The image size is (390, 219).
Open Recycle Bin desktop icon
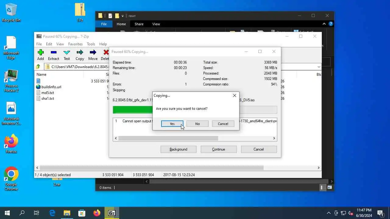[x=11, y=13]
